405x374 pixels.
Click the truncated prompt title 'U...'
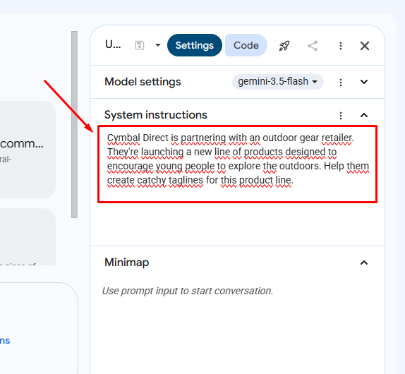click(113, 45)
